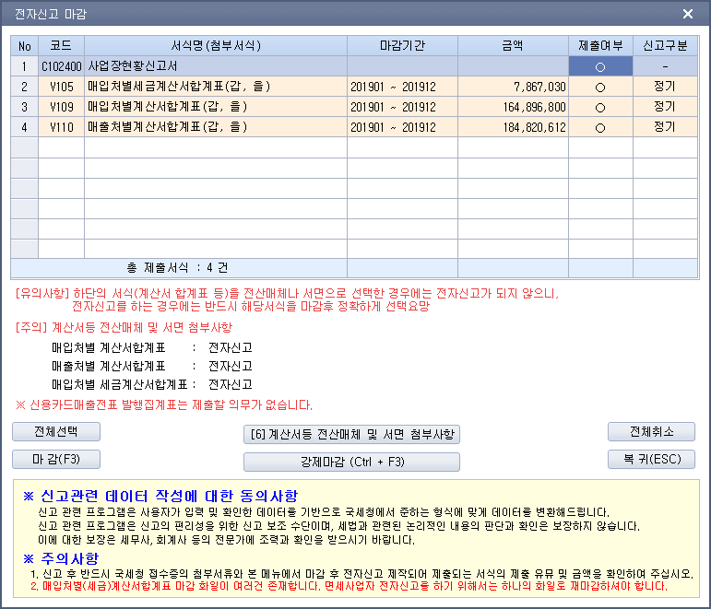
Task: Toggle 제출여부 for 매입처별계산서합계표 row
Action: tap(600, 107)
